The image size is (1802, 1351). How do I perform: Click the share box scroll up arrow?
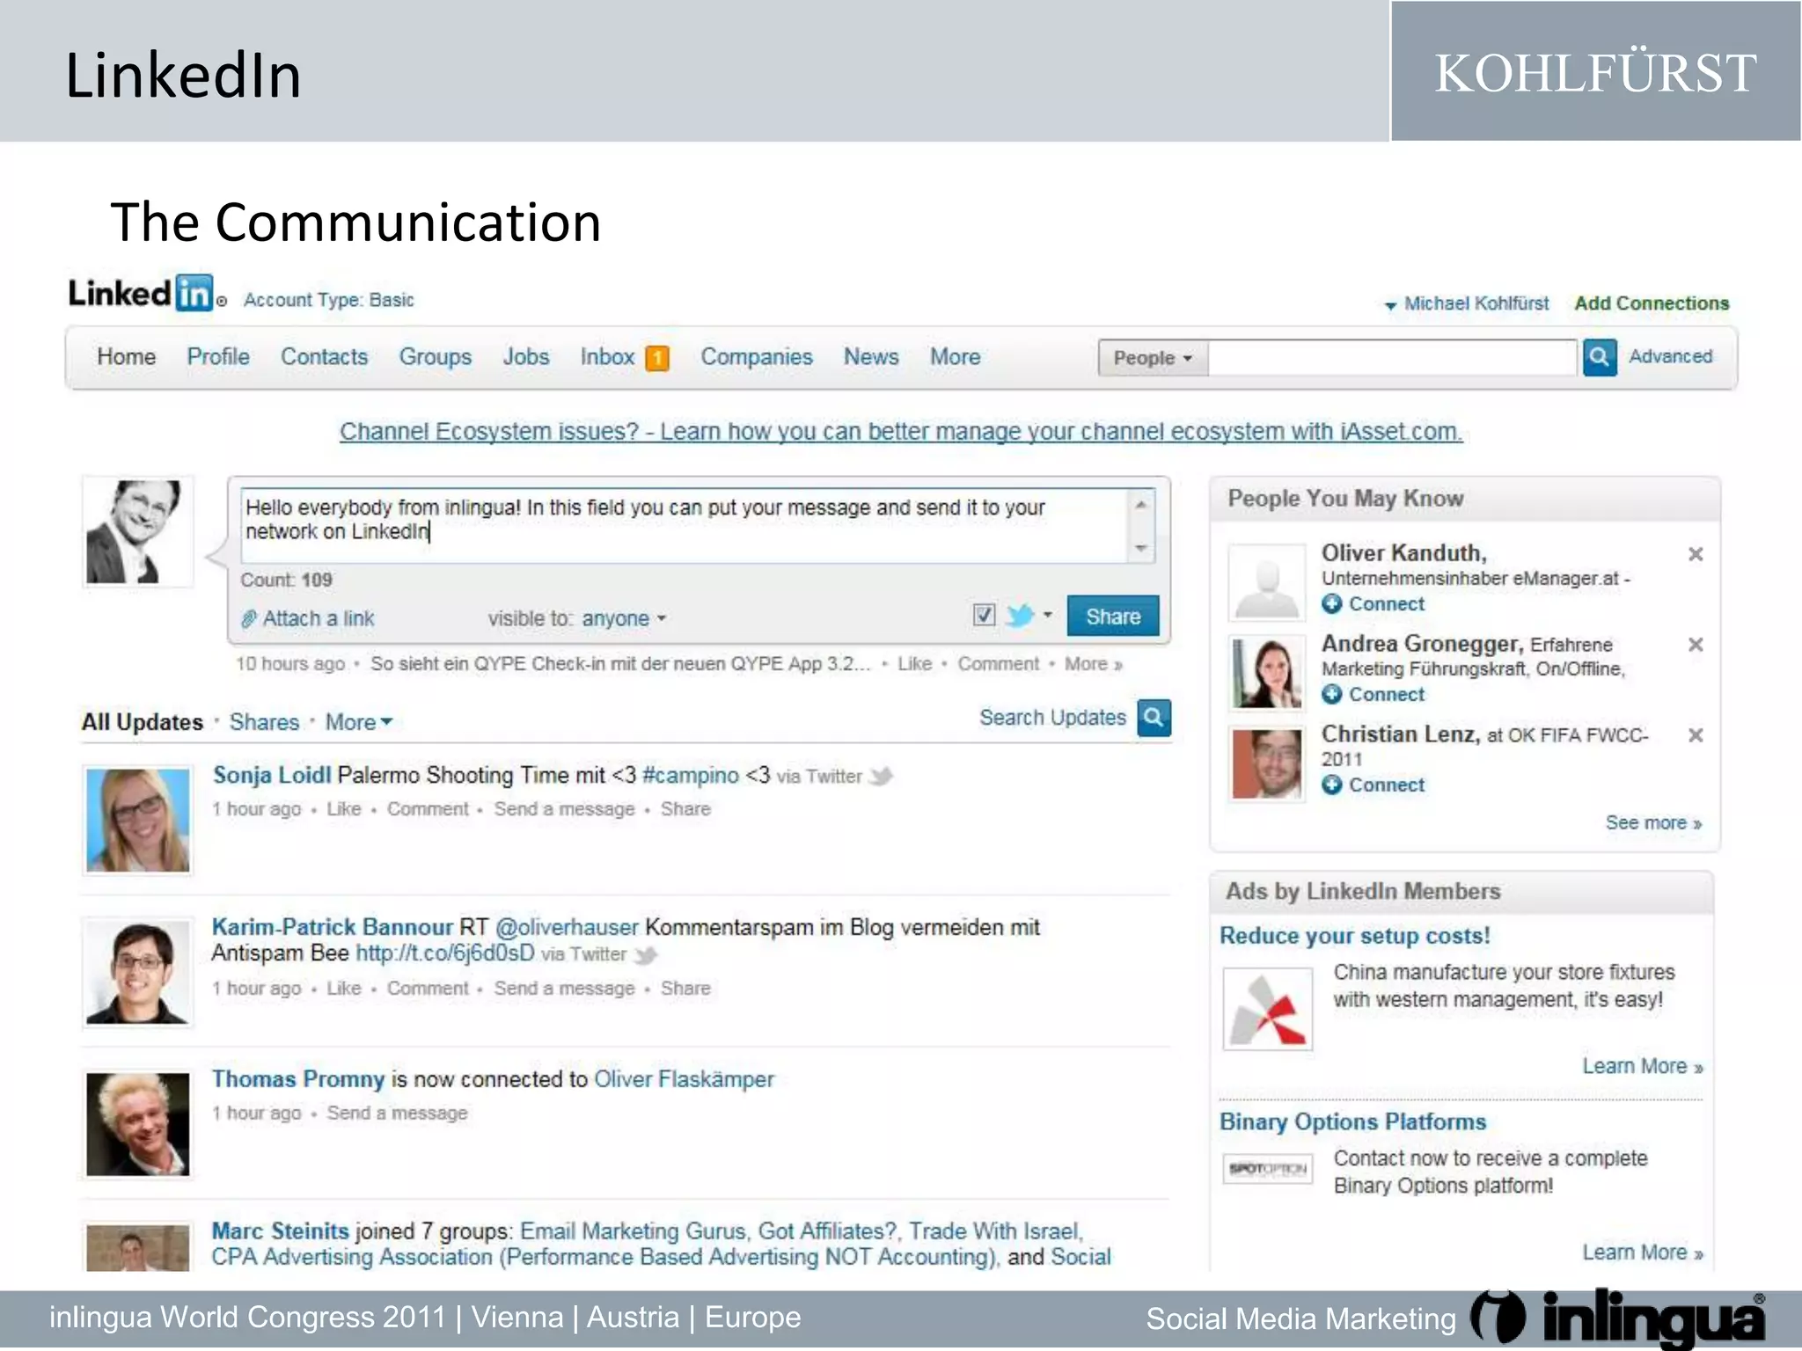click(1140, 505)
